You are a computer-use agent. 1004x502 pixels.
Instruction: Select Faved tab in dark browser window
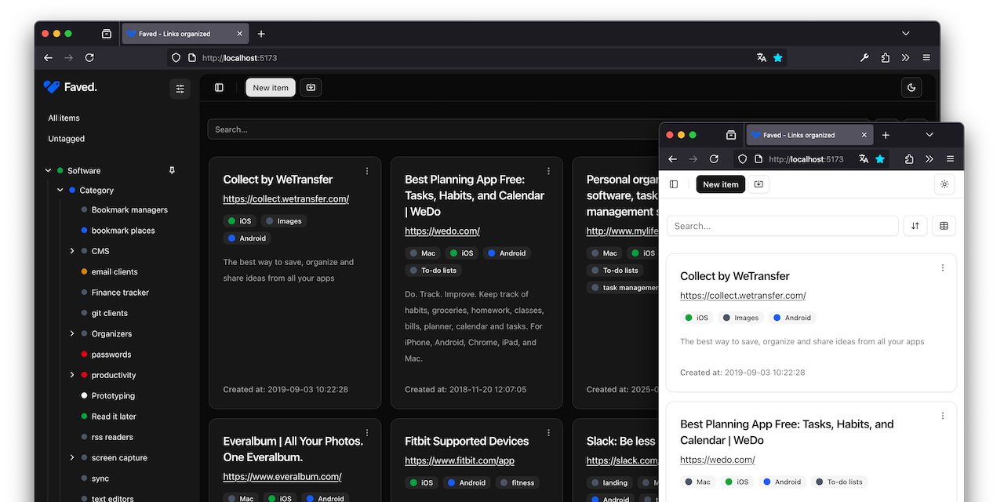(185, 34)
